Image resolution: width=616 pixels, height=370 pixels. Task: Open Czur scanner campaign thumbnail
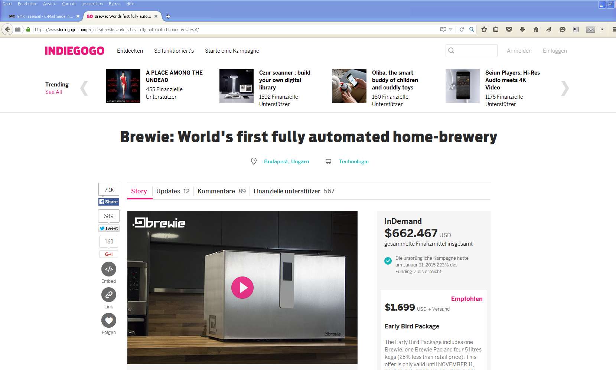(x=237, y=86)
